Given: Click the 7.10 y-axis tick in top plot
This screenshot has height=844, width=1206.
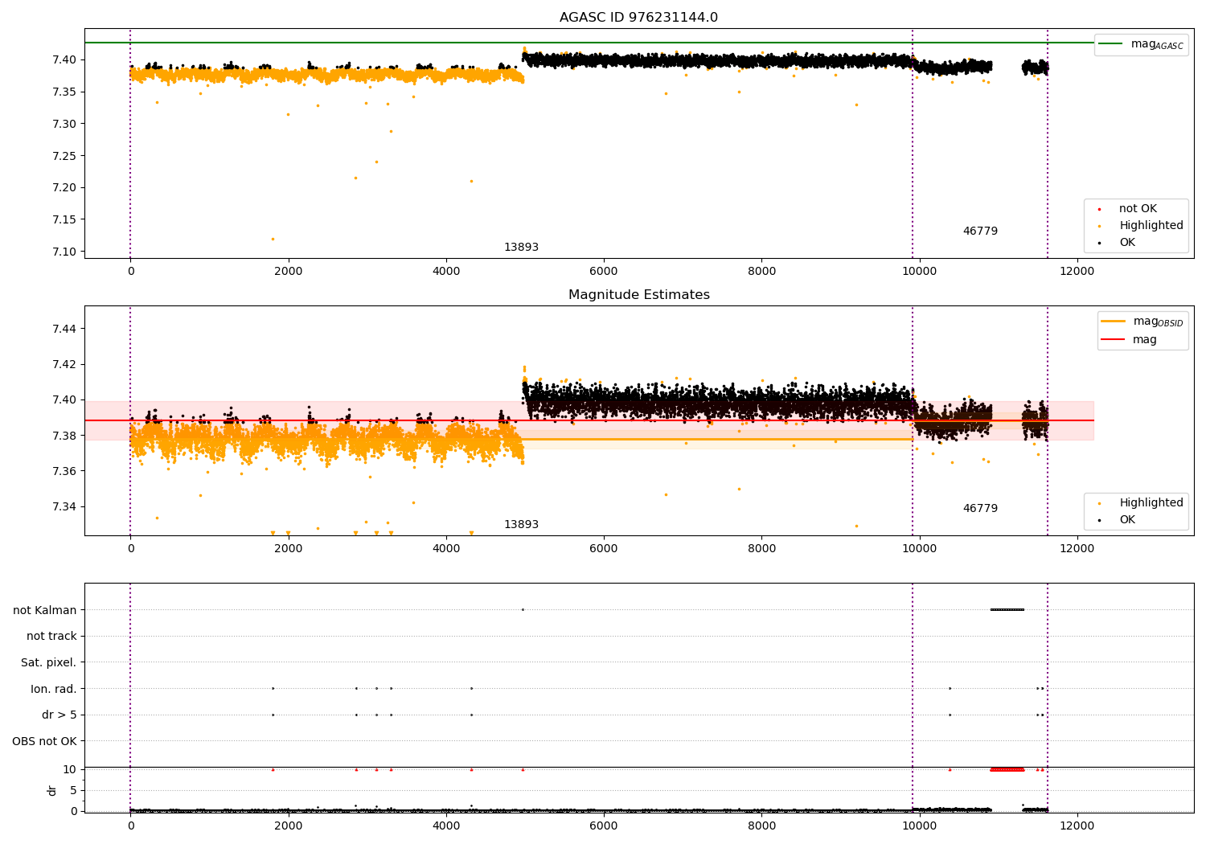Looking at the screenshot, I should click(x=64, y=252).
